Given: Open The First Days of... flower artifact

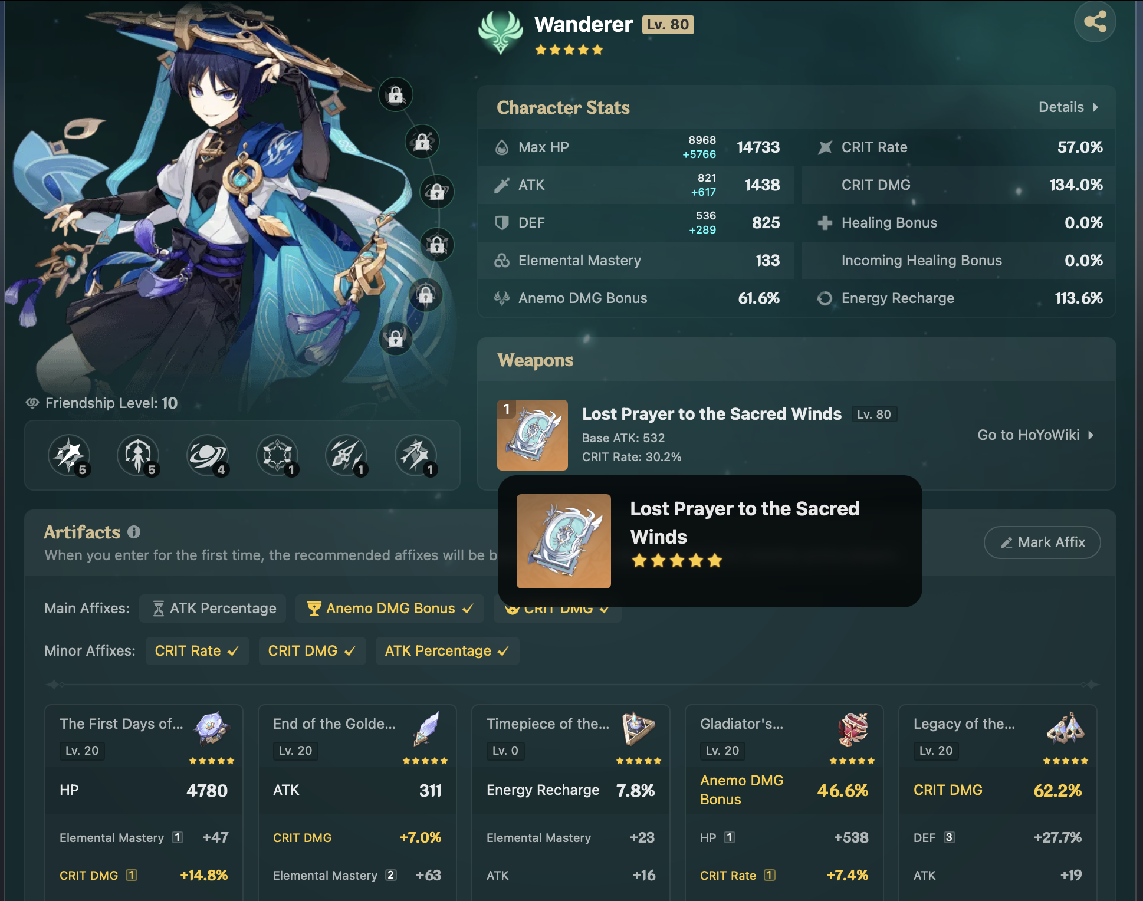Looking at the screenshot, I should (144, 802).
